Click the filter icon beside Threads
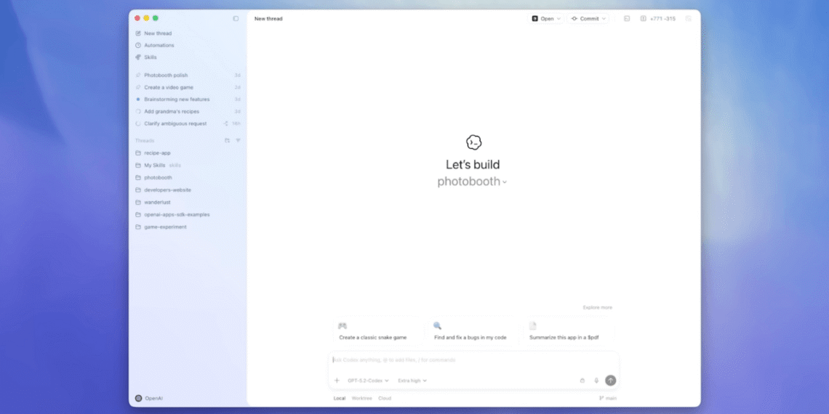The image size is (829, 414). coord(238,140)
